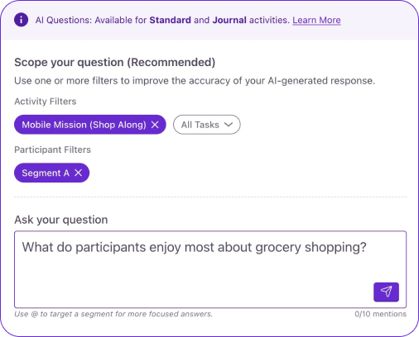Expand the chevron arrow beside All Tasks
The width and height of the screenshot is (419, 337).
(x=229, y=125)
